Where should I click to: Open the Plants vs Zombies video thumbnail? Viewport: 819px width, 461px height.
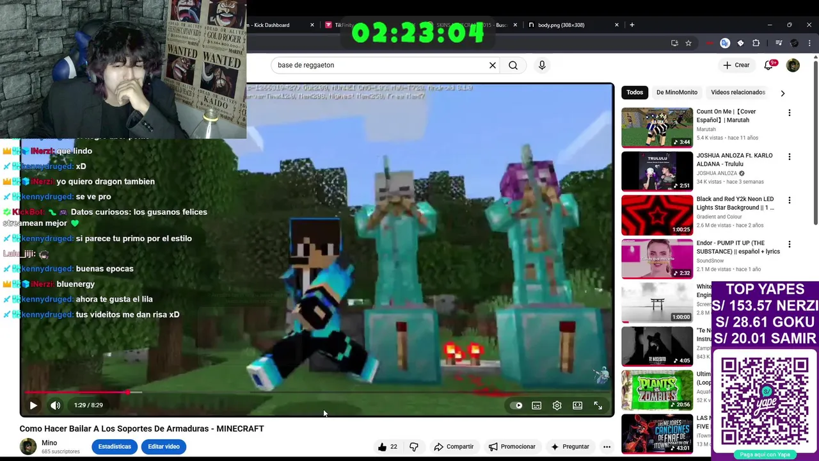pos(657,390)
